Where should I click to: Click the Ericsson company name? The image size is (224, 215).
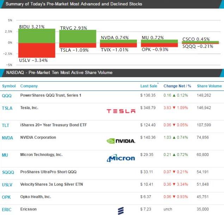(x=29, y=209)
